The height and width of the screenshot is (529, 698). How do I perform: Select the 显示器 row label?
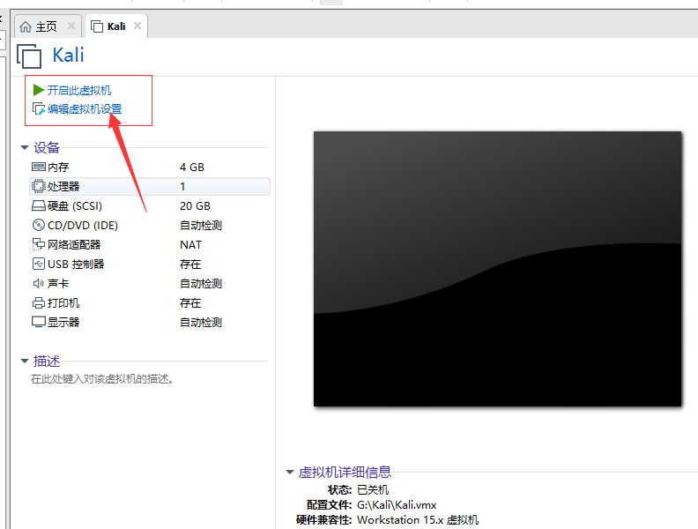click(x=63, y=322)
